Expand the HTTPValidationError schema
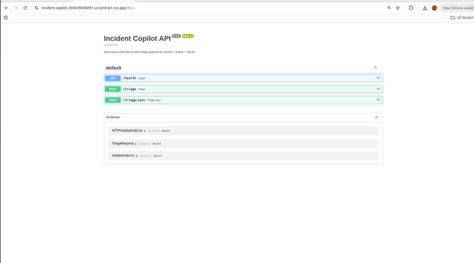Viewport: 474px width, 263px height. 128,131
